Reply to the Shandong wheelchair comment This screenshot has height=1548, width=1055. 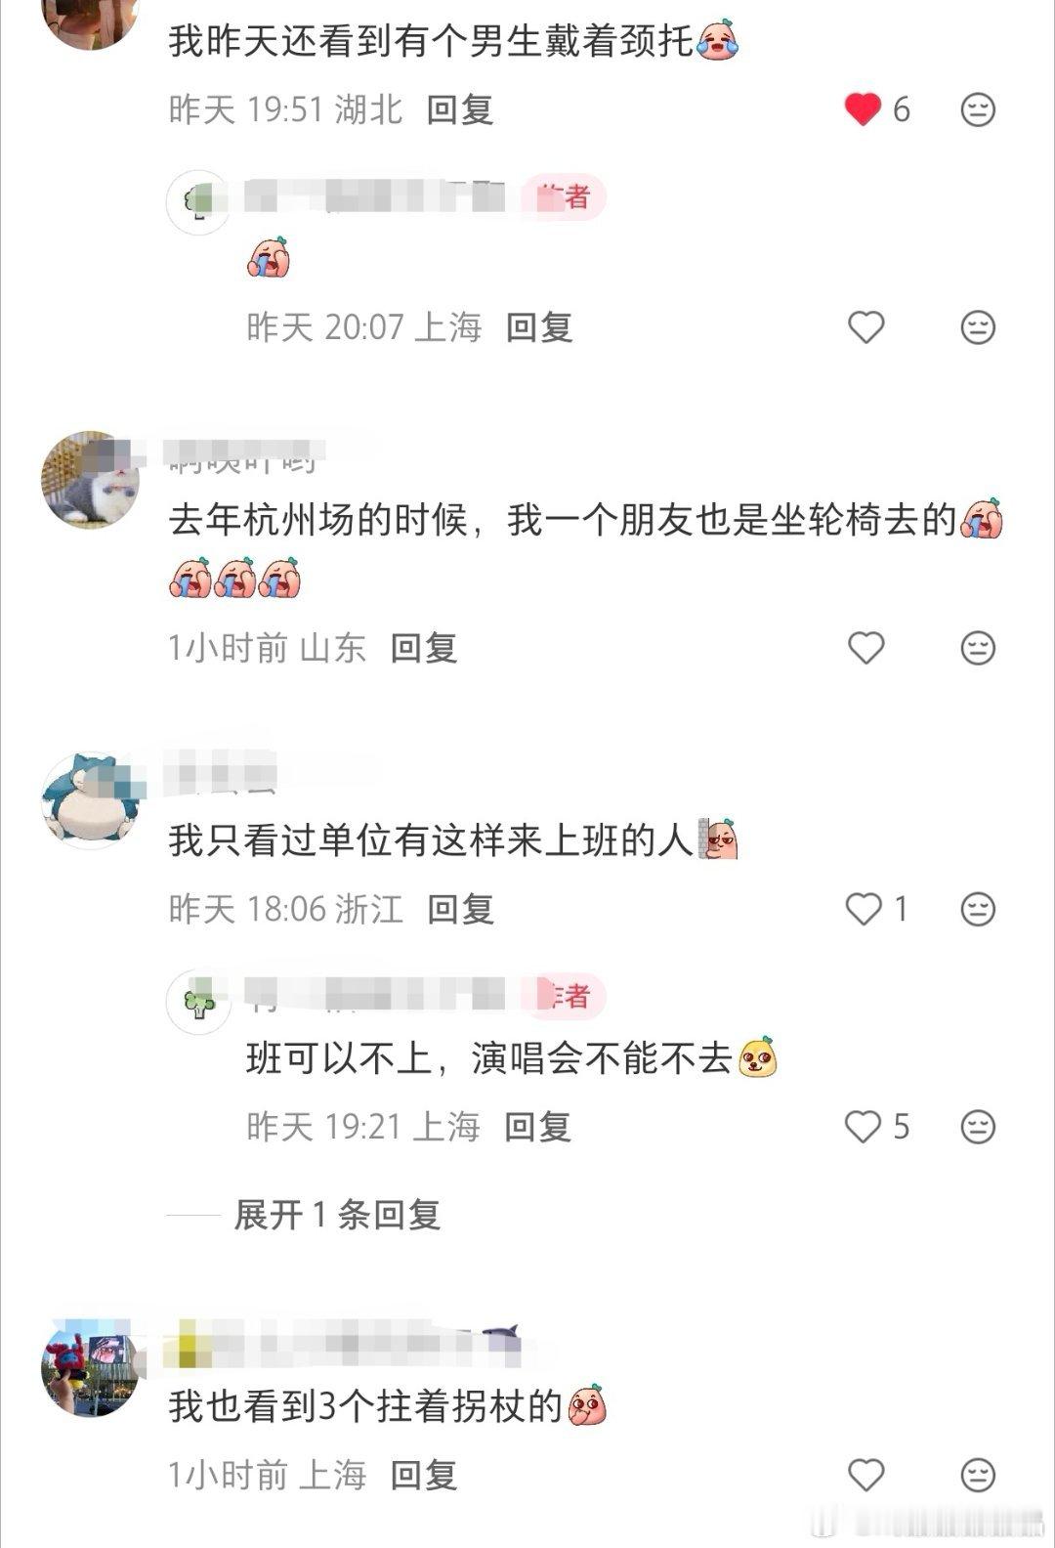[x=424, y=648]
